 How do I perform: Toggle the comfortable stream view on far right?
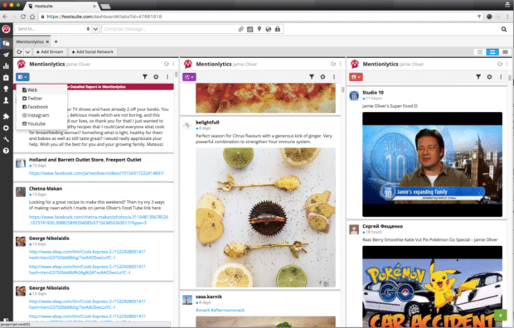(505, 52)
